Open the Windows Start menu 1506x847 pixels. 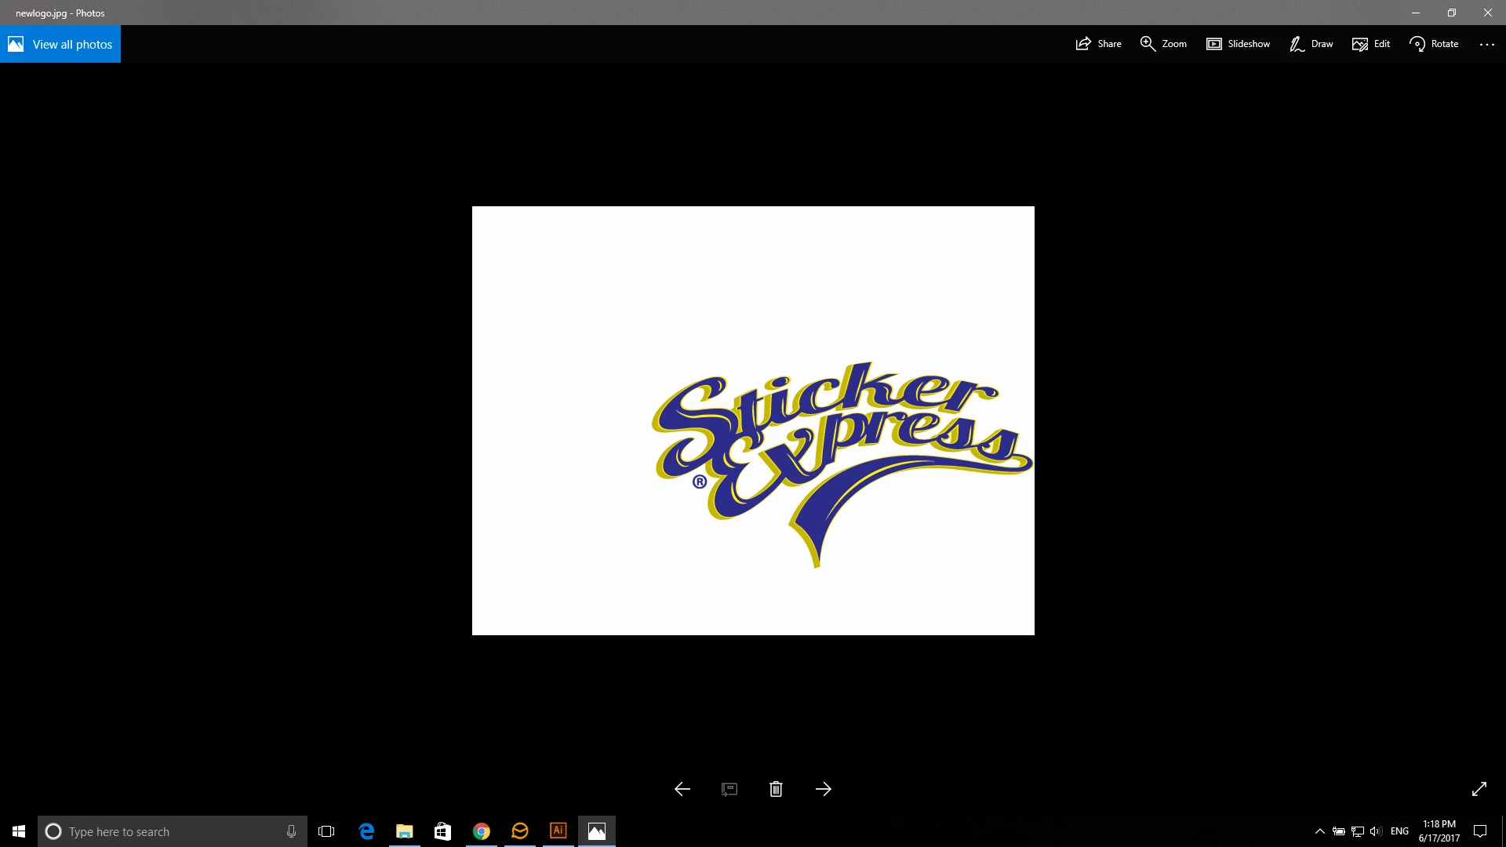click(19, 831)
